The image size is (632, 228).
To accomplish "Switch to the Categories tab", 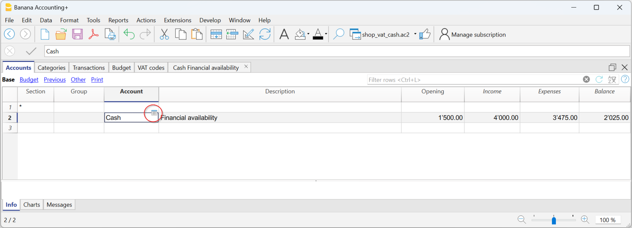I will point(52,67).
